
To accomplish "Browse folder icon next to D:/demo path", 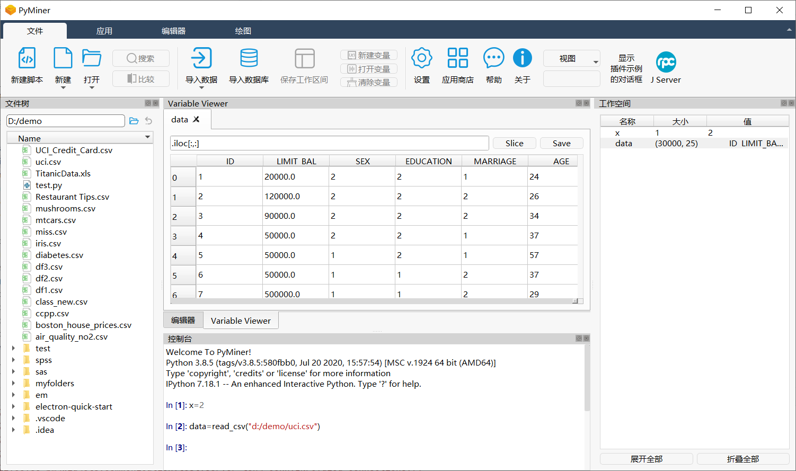I will tap(134, 121).
